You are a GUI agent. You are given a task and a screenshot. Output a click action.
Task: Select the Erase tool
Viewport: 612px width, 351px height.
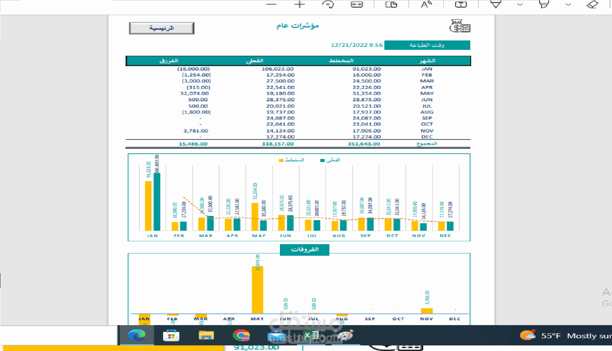[x=592, y=4]
